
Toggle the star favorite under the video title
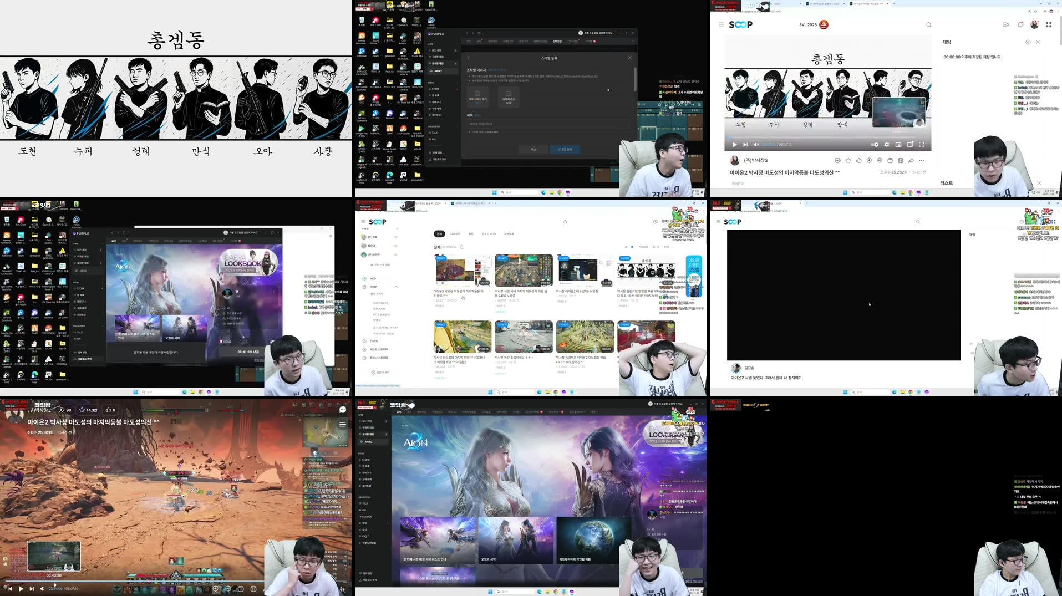tap(847, 161)
